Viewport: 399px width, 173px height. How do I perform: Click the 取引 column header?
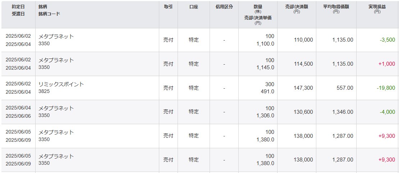click(168, 6)
